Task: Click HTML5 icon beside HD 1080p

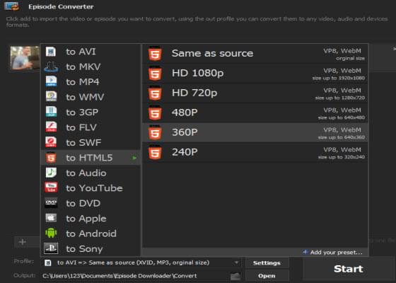Action: pyautogui.click(x=155, y=74)
